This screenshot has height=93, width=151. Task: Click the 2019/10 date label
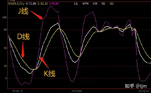point(143,91)
